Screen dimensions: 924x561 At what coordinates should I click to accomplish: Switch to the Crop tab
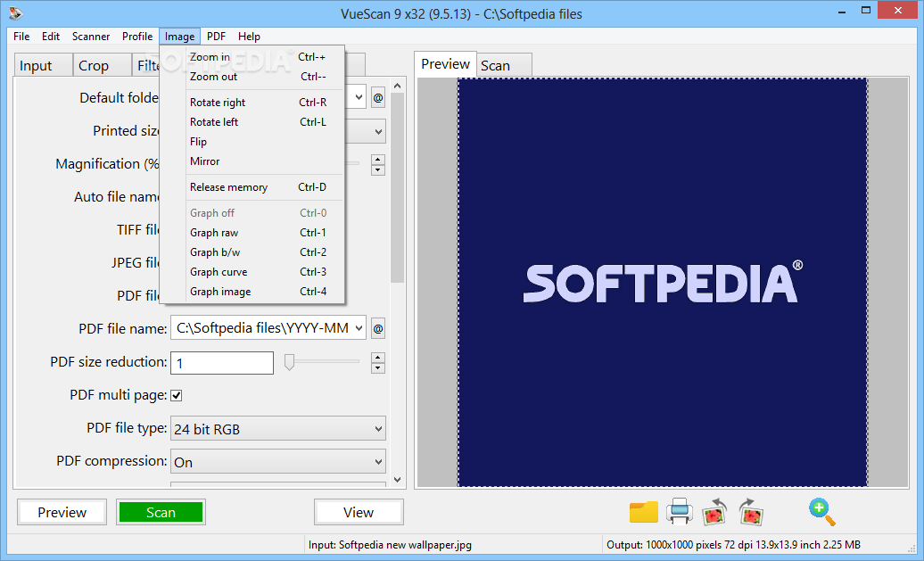pyautogui.click(x=102, y=65)
